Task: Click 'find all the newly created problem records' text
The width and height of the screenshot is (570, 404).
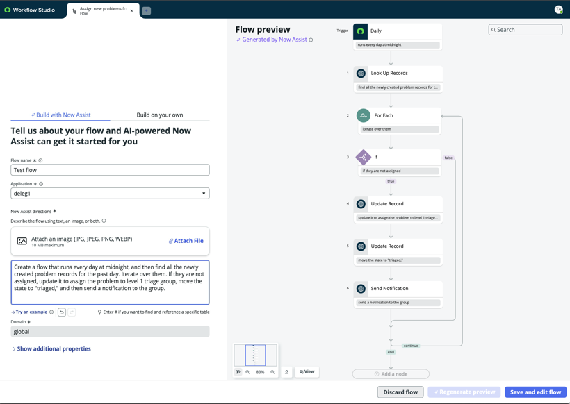Action: coord(398,87)
